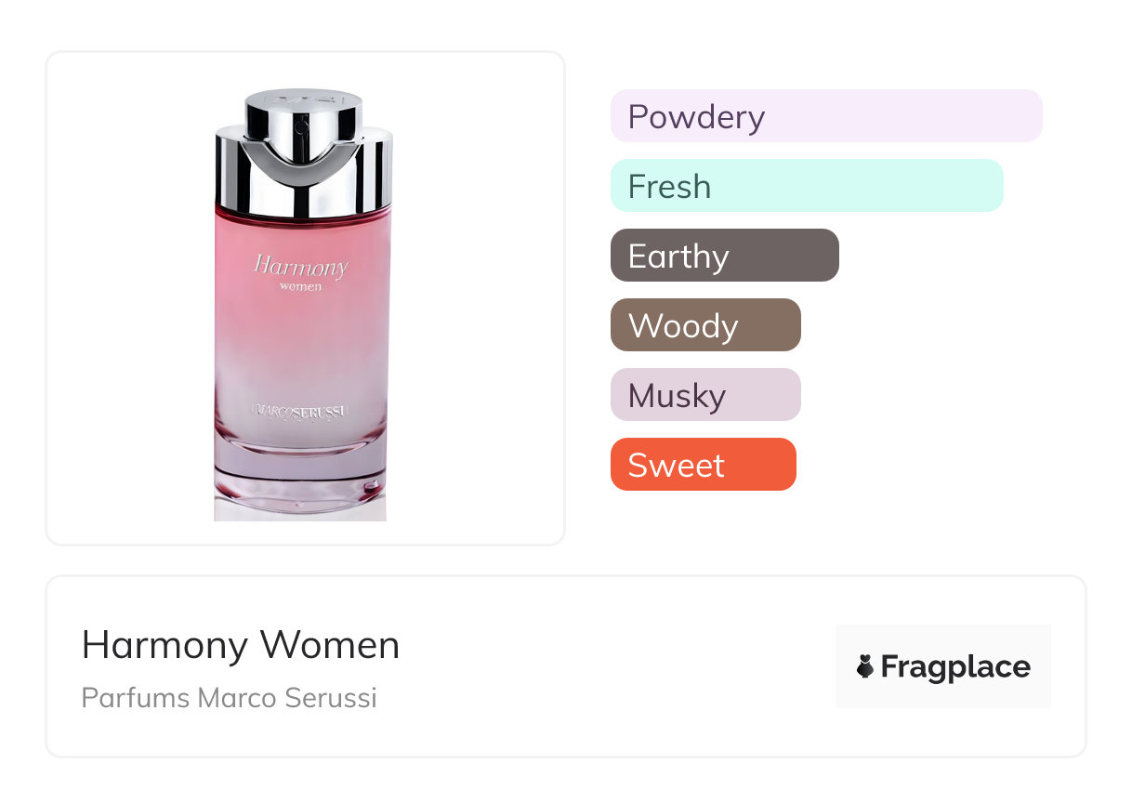The image size is (1132, 803).
Task: Click the Earthy accord bar
Action: coord(725,256)
